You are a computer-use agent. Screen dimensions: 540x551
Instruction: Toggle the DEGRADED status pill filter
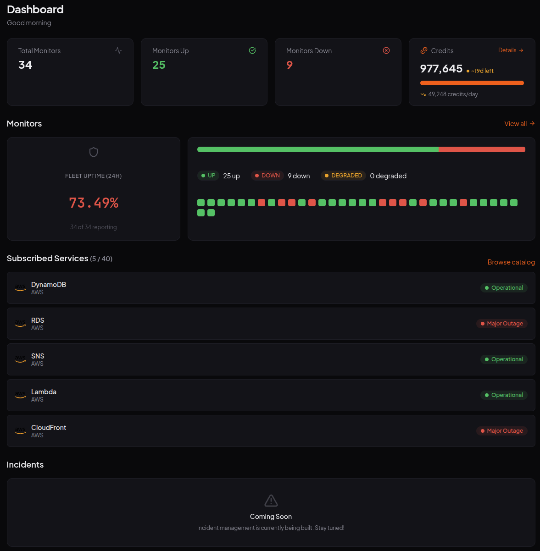click(x=343, y=176)
